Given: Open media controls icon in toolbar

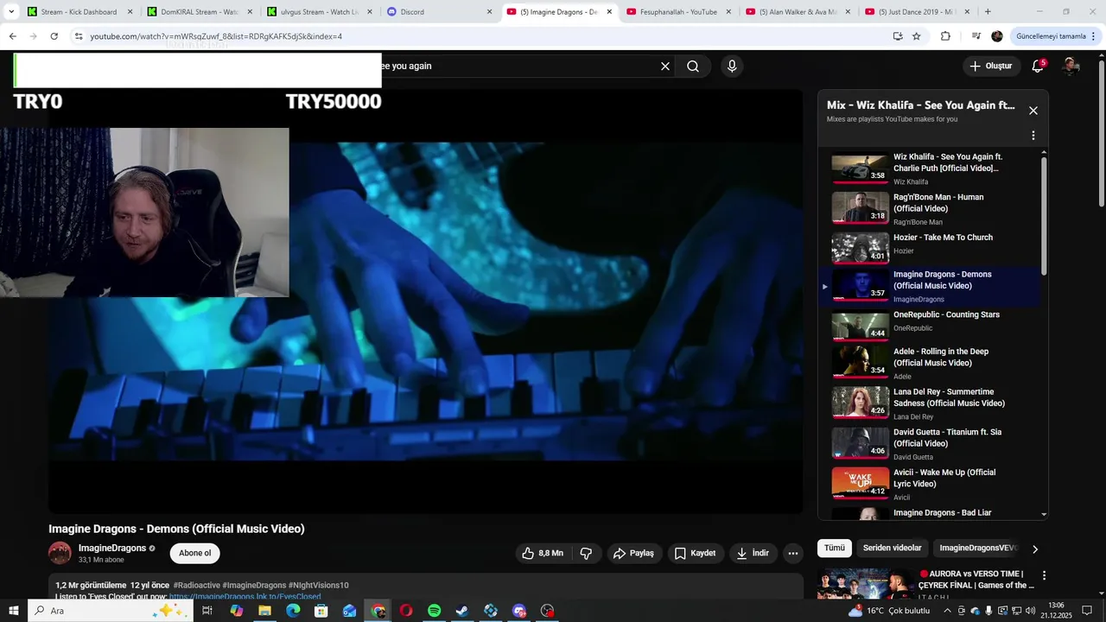Looking at the screenshot, I should point(976,36).
